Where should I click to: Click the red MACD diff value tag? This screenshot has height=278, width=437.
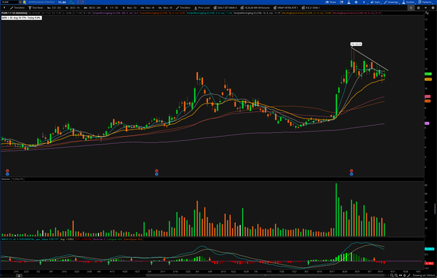click(429, 263)
